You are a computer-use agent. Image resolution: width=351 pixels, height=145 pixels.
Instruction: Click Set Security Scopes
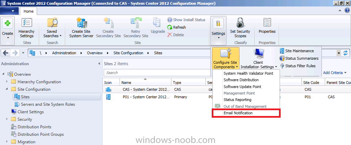tap(240, 28)
